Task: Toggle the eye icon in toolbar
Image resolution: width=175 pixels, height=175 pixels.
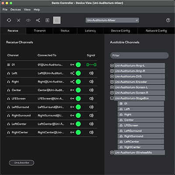Action: click(x=28, y=20)
